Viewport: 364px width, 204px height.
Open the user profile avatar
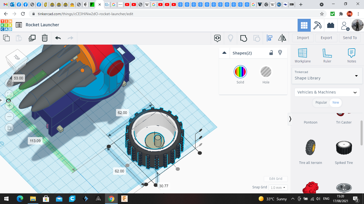(x=357, y=25)
